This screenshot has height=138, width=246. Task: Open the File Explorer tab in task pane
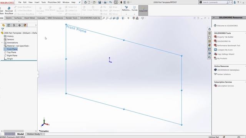pos(209,37)
